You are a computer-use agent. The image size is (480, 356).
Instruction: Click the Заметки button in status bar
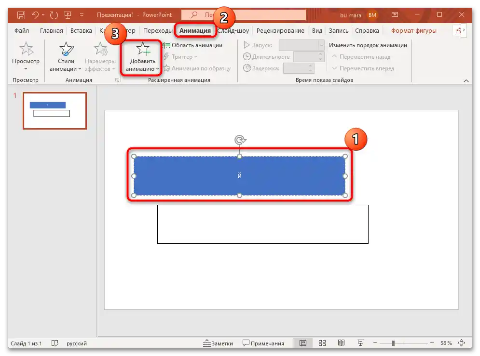pyautogui.click(x=219, y=343)
